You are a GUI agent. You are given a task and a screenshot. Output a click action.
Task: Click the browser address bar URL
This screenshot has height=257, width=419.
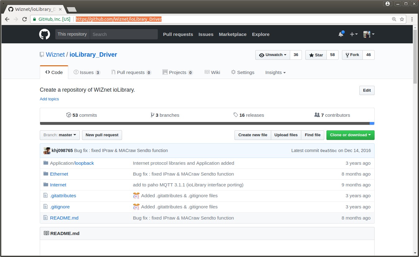click(119, 19)
